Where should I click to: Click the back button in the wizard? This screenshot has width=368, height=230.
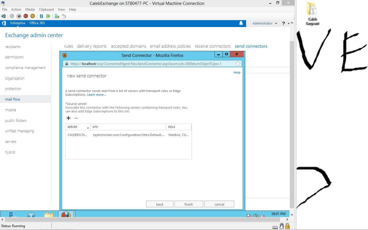[160, 204]
